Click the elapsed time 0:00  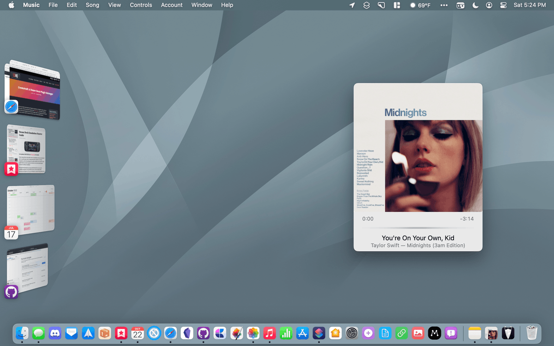click(x=368, y=219)
